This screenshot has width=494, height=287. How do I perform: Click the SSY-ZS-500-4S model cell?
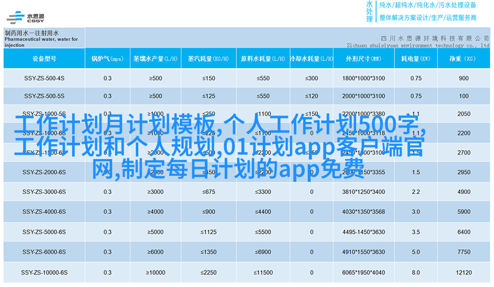point(44,79)
